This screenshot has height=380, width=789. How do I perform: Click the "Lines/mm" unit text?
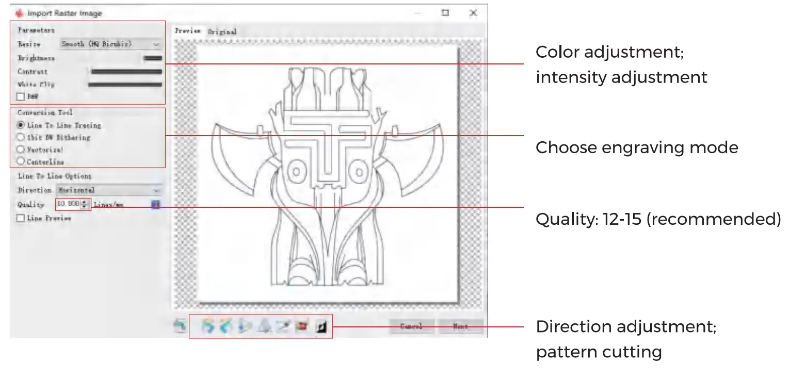(x=108, y=205)
